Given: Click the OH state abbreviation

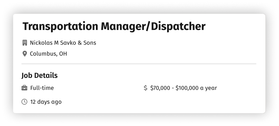Looking at the screenshot, I should pos(63,54).
